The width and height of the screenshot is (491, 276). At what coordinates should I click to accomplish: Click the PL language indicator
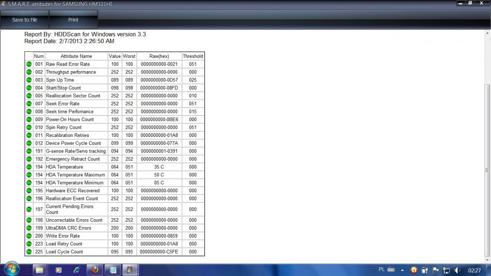click(382, 269)
